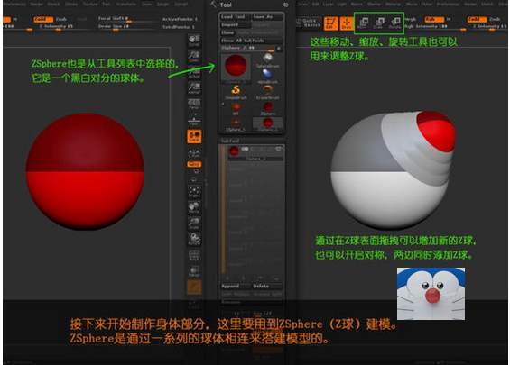Image resolution: width=510 pixels, height=365 pixels.
Task: Select the AlphaBrush tool thumbnail
Action: pos(268,77)
